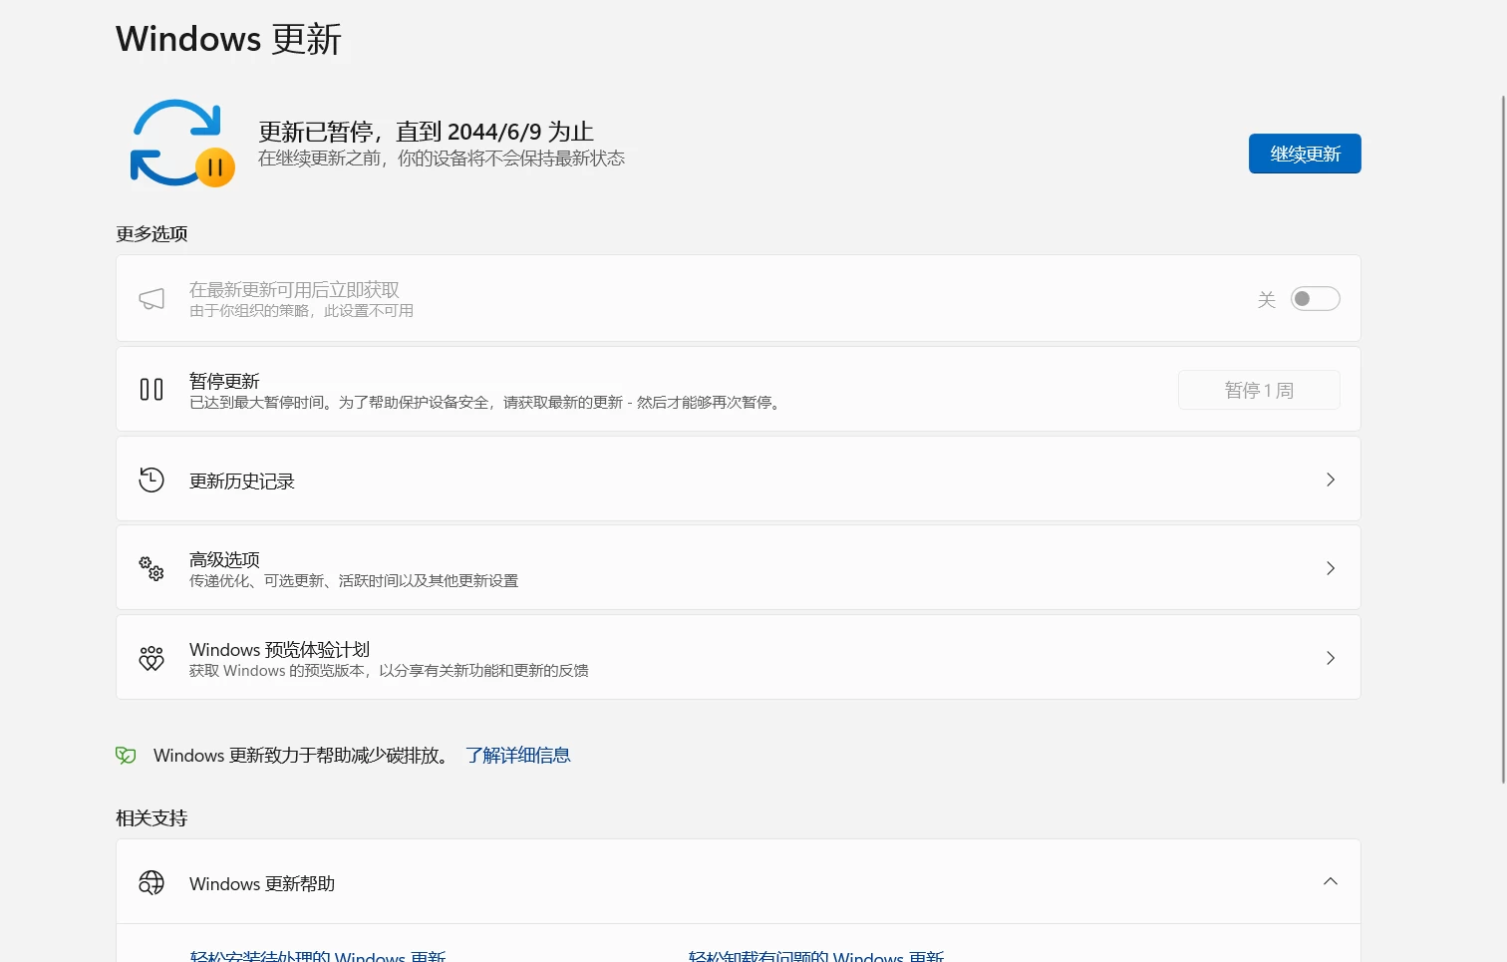1507x962 pixels.
Task: Click the vertical scrollbar on the right
Action: 1503,439
